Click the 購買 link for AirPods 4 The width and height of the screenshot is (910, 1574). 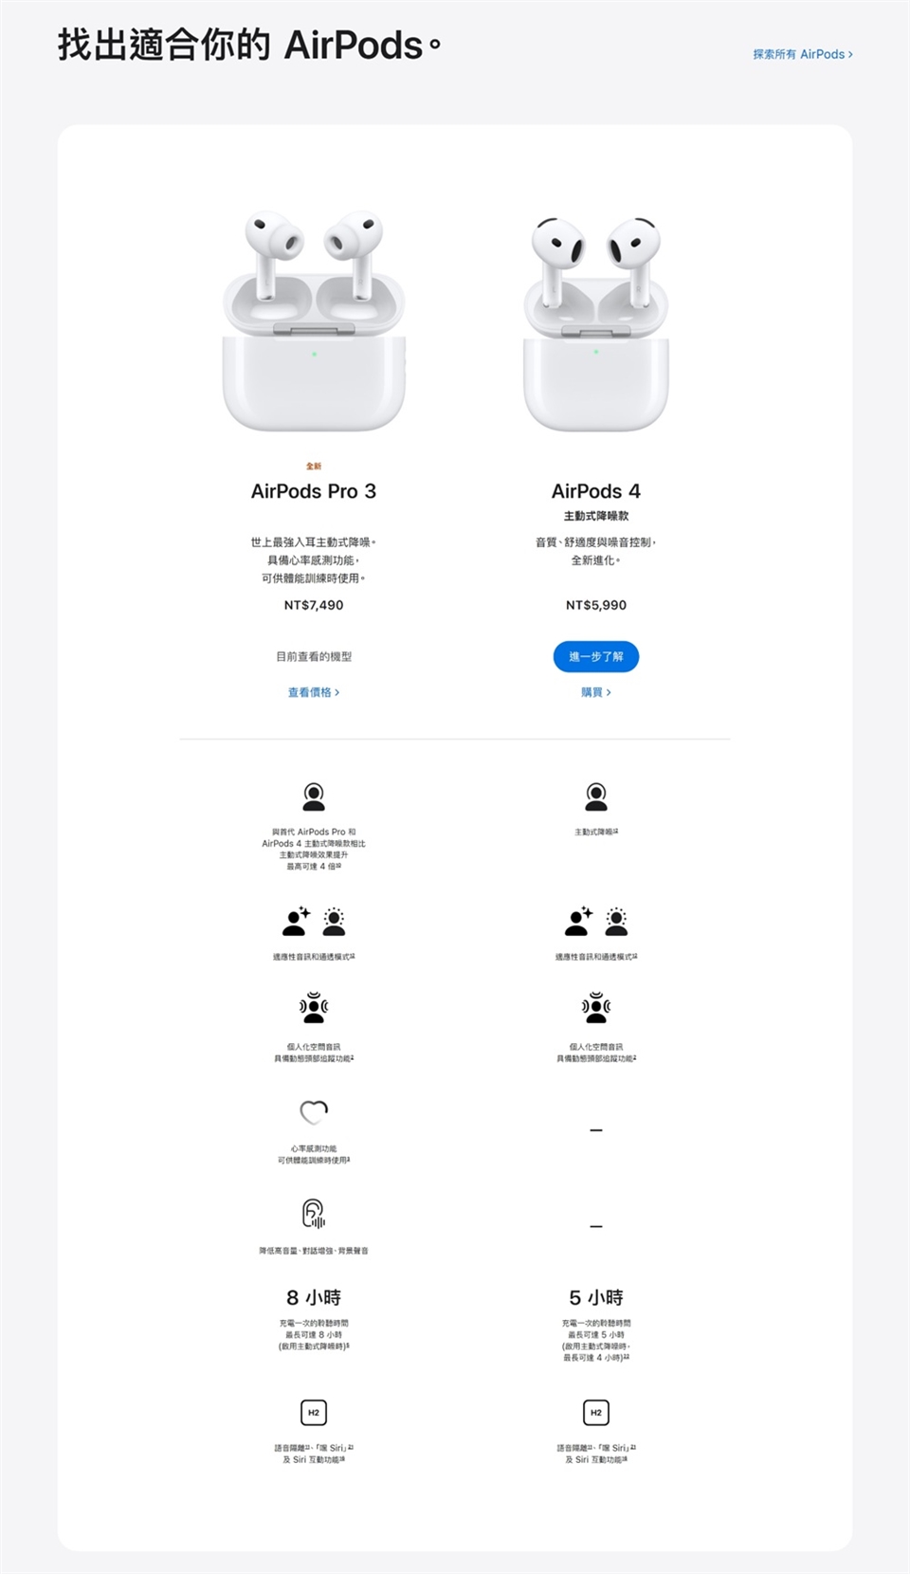pos(596,692)
